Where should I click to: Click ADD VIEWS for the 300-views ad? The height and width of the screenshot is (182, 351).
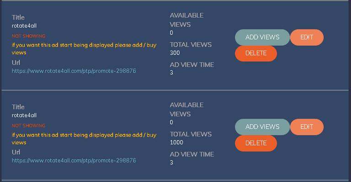[x=262, y=37]
